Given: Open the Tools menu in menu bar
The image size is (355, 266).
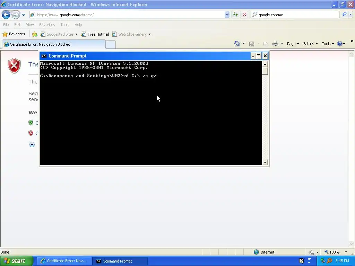Looking at the screenshot, I should point(65,25).
